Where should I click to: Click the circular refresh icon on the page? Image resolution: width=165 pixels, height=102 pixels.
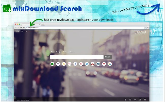coord(18,31)
